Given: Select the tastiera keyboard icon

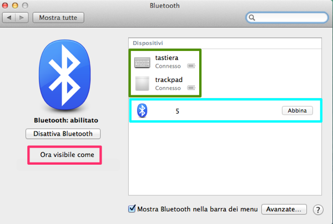Looking at the screenshot, I should [142, 63].
